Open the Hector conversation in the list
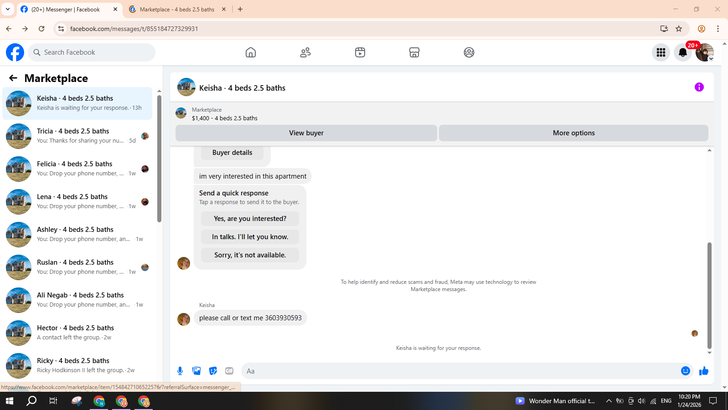 (x=77, y=333)
